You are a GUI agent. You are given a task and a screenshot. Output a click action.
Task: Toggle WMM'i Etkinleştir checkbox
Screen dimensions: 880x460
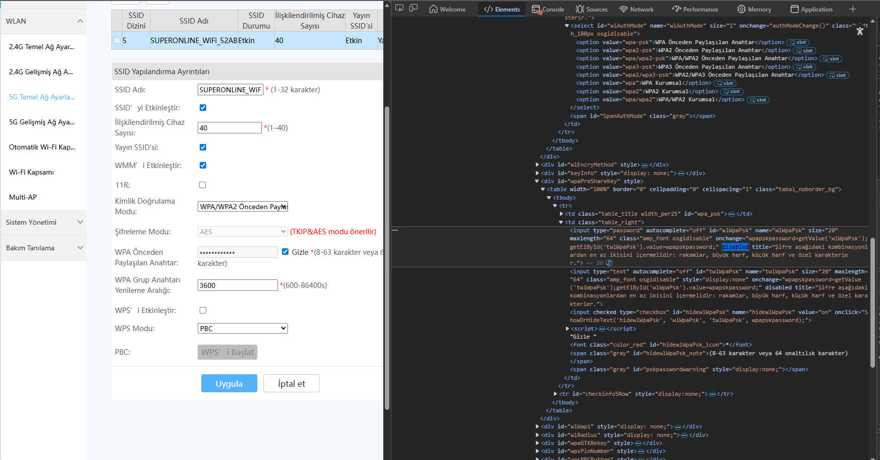pyautogui.click(x=203, y=166)
